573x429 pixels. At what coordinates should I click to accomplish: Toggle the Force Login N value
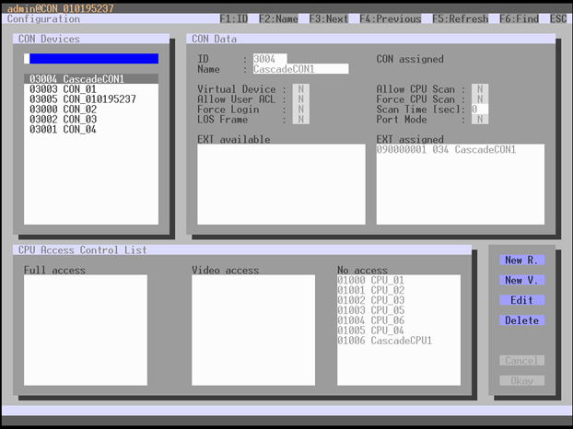(300, 109)
